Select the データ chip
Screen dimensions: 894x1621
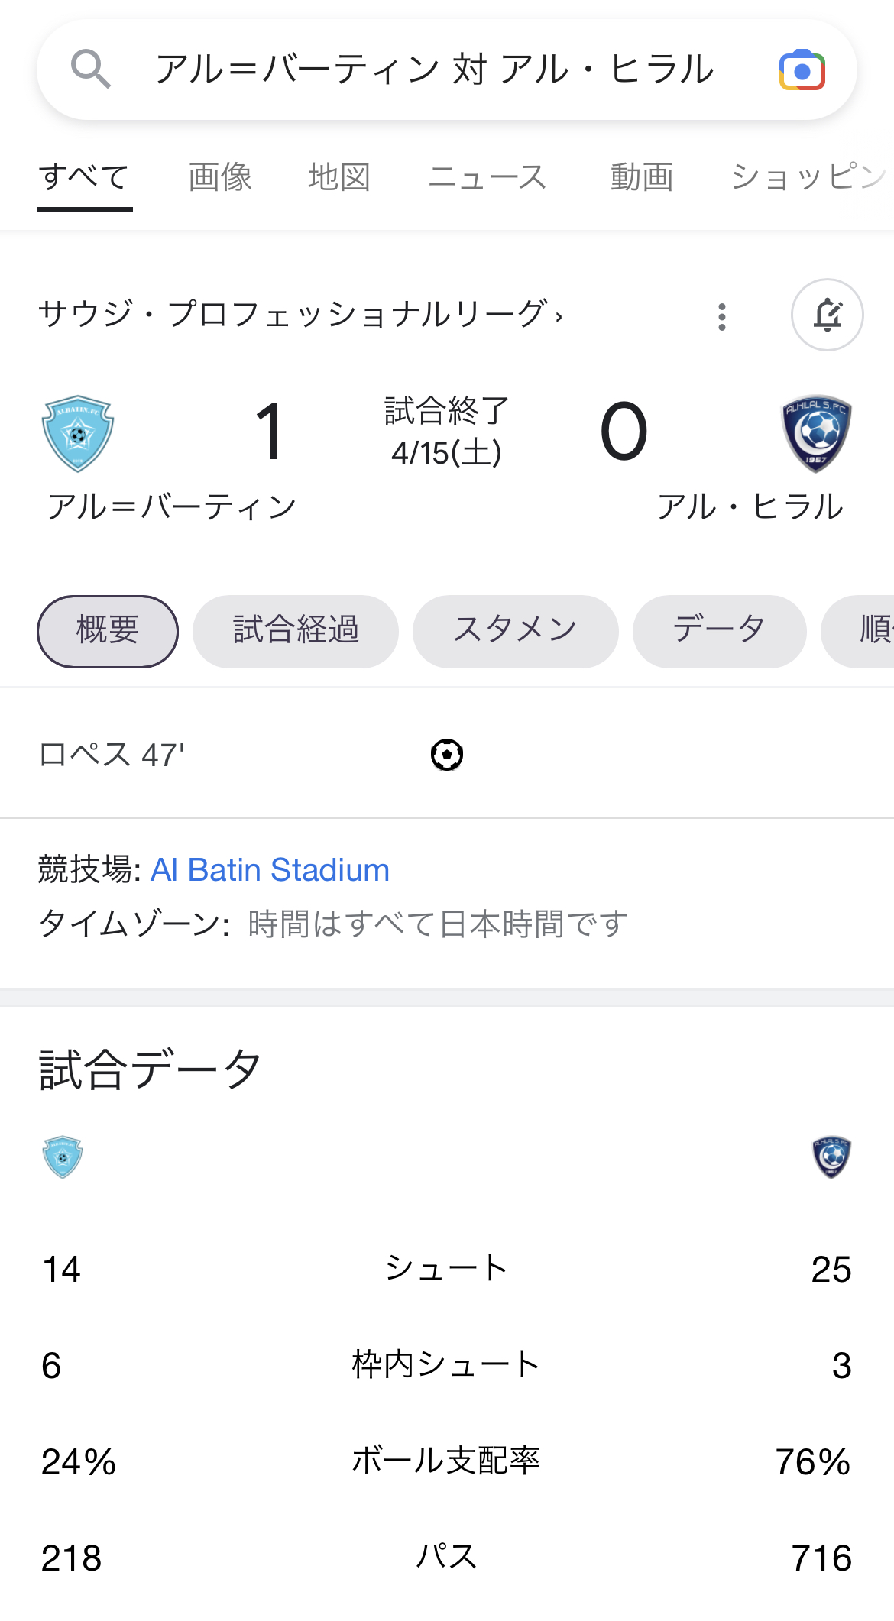[719, 631]
